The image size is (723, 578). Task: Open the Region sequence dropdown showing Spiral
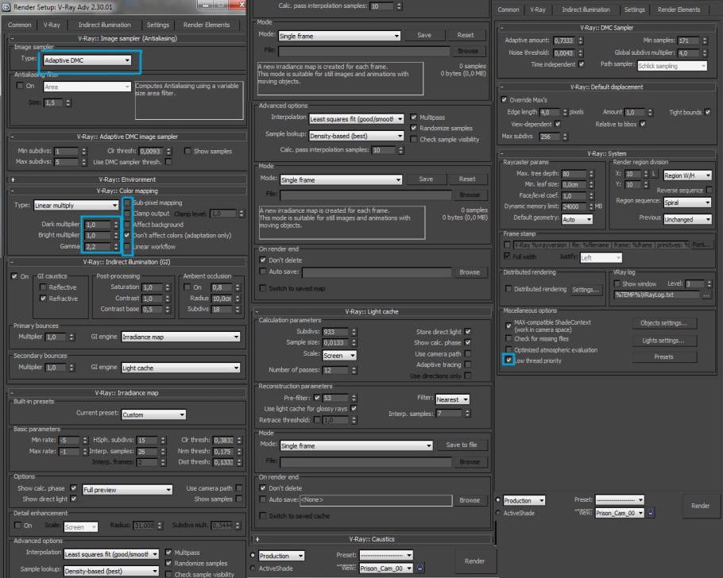(x=687, y=202)
